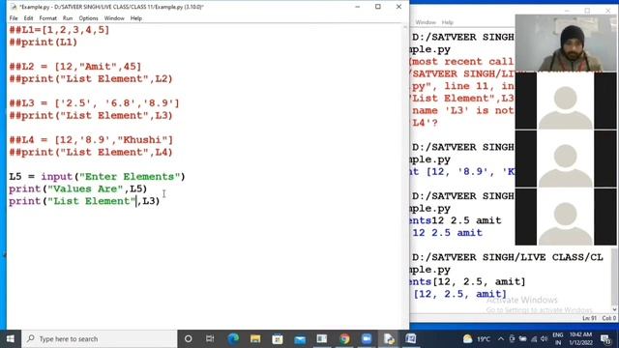This screenshot has height=348, width=619.
Task: Open notification center icon
Action: point(605,339)
